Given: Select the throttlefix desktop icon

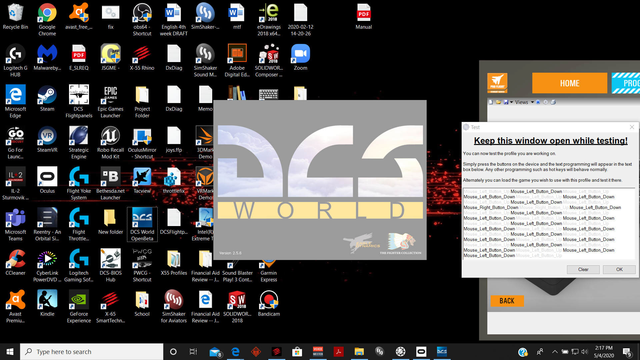Looking at the screenshot, I should [174, 180].
